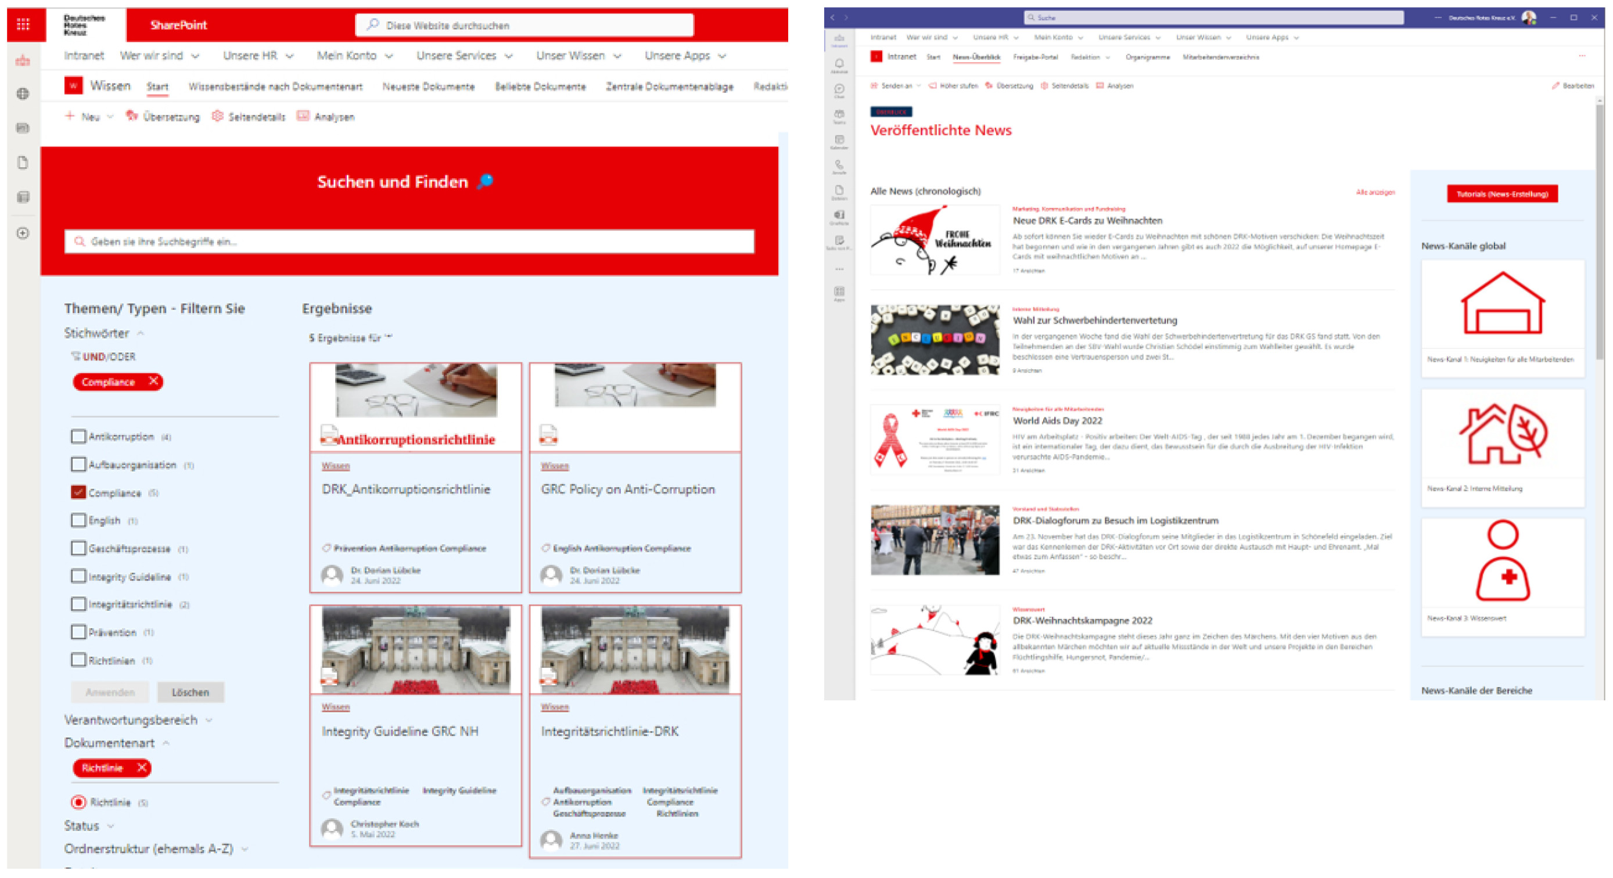
Task: Toggle the UND/ODER filter operator
Action: 104,357
